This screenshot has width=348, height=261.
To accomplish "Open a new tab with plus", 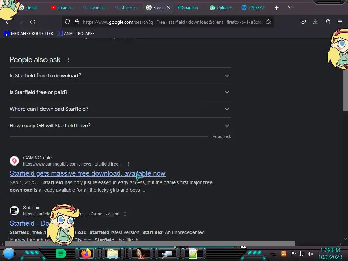I will point(276,8).
